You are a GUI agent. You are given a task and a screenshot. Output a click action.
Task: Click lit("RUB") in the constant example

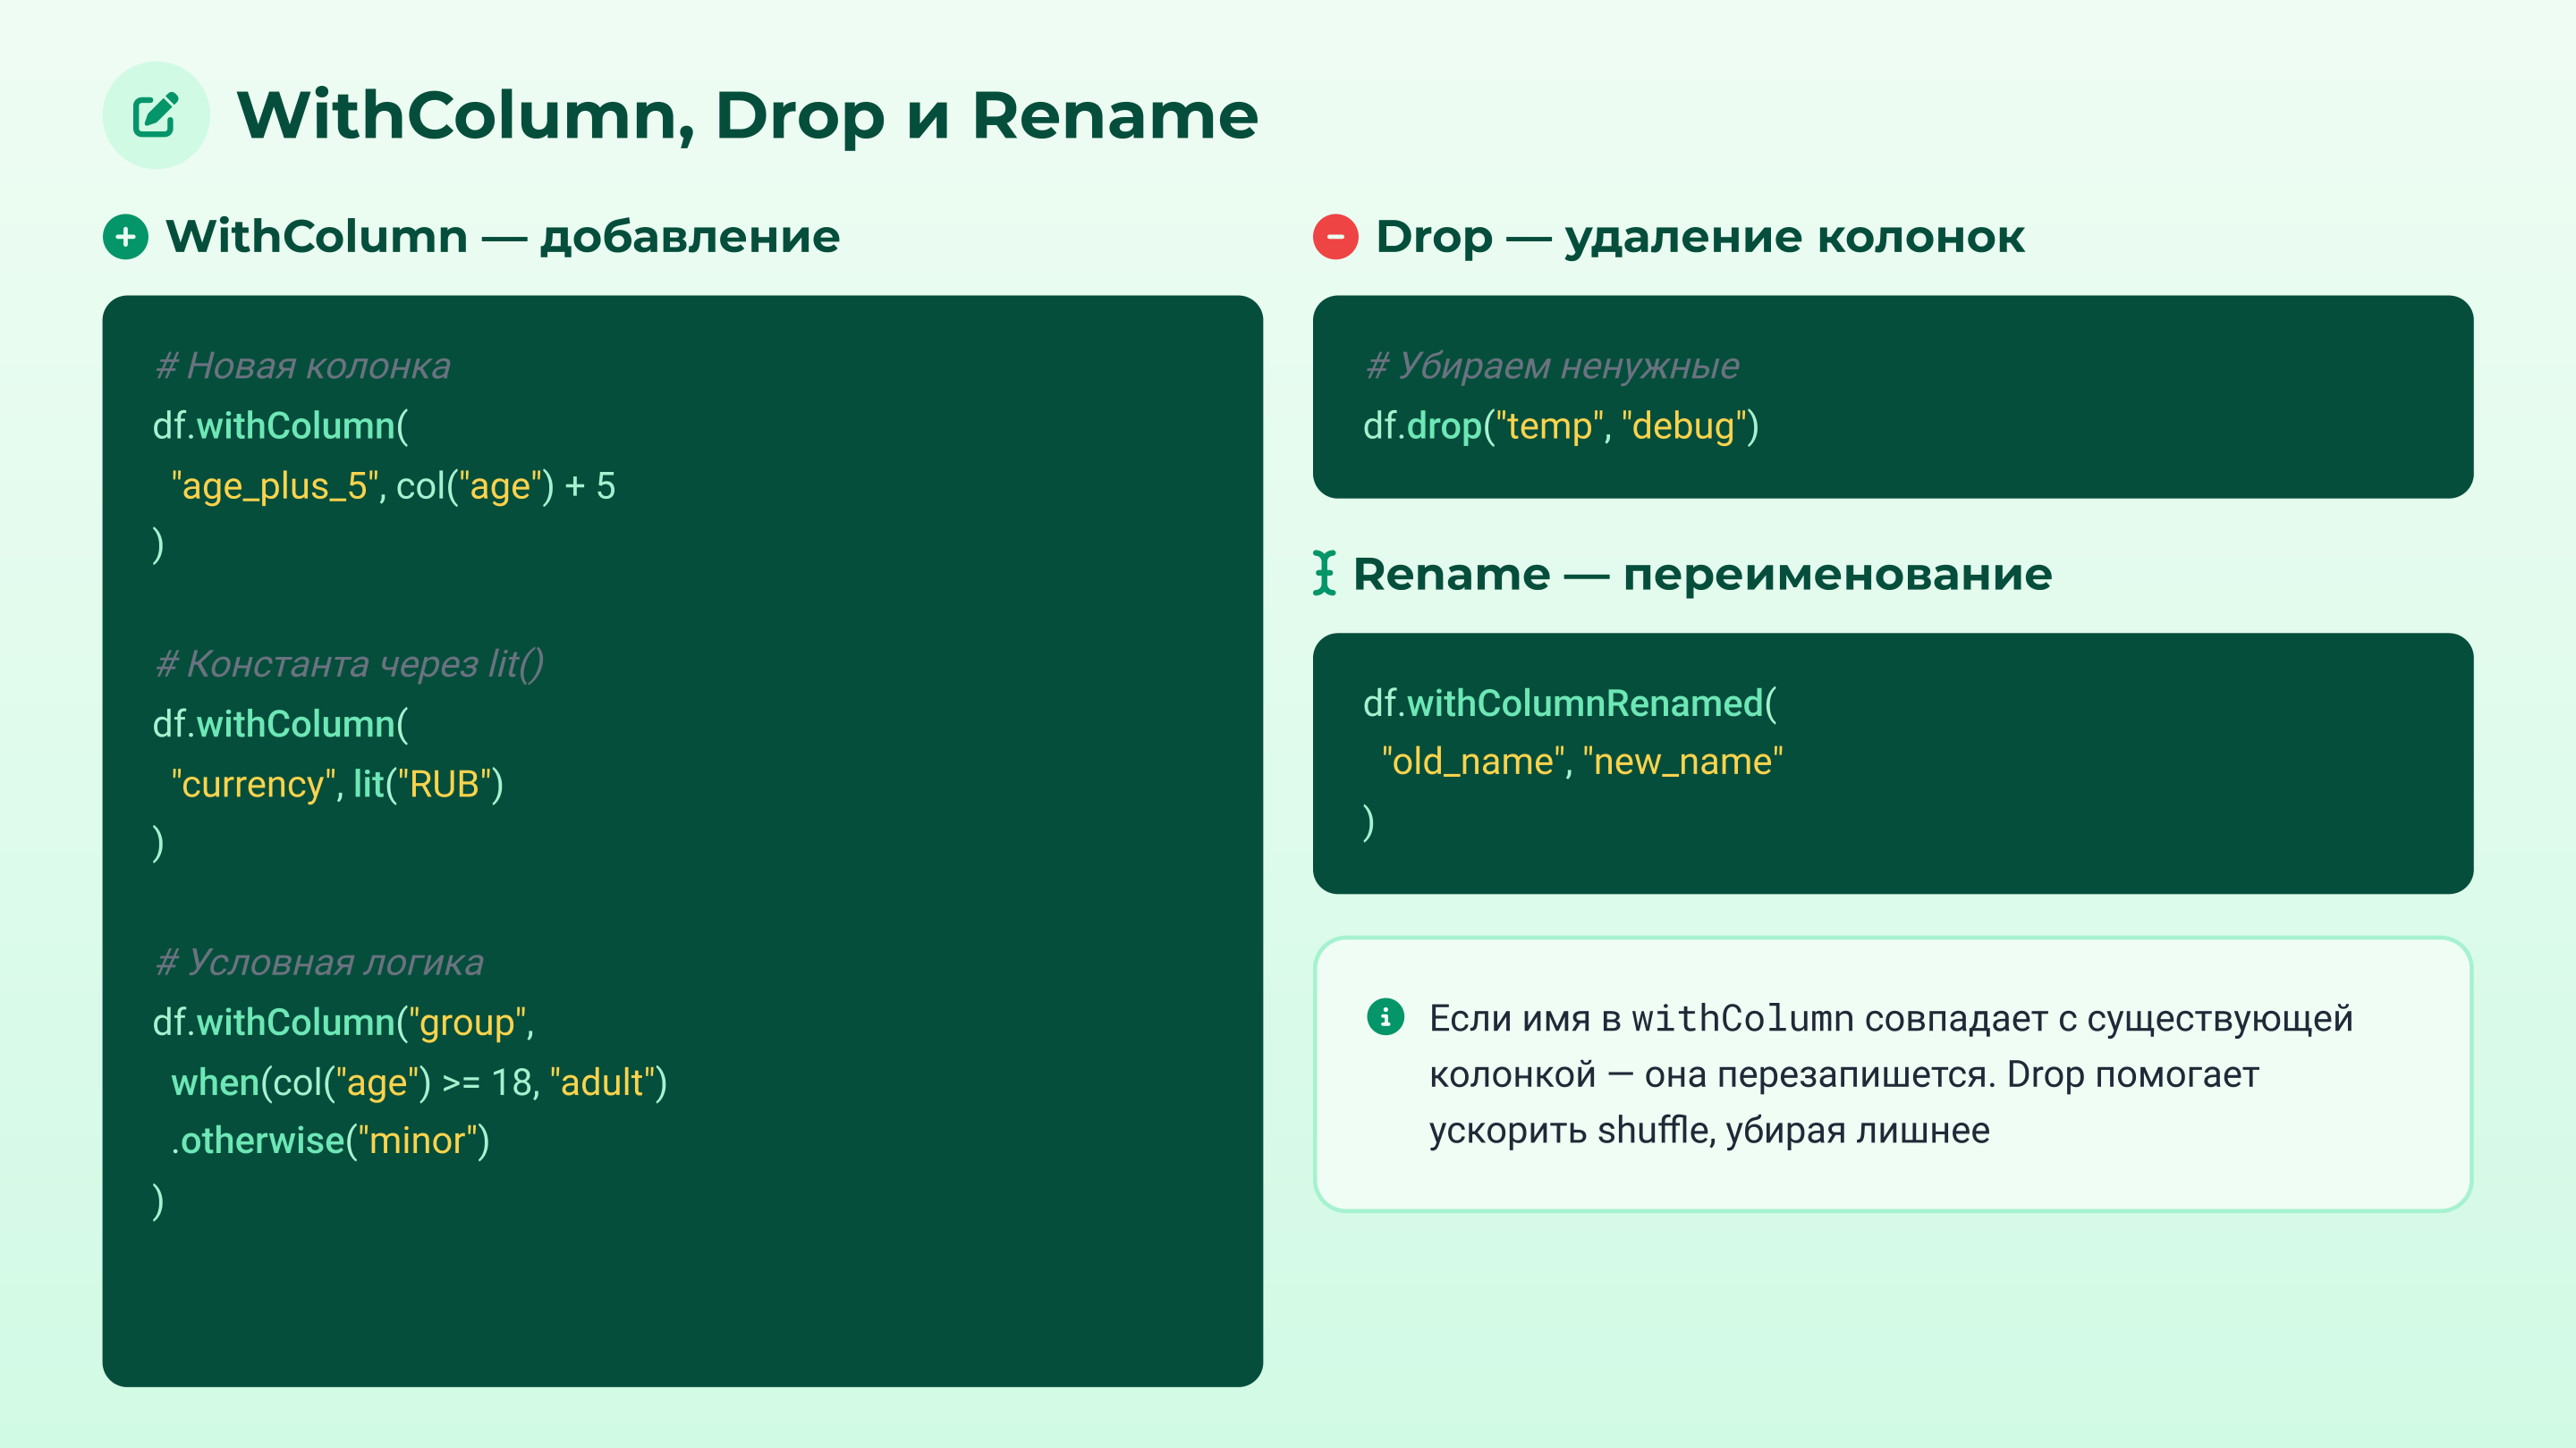click(430, 786)
